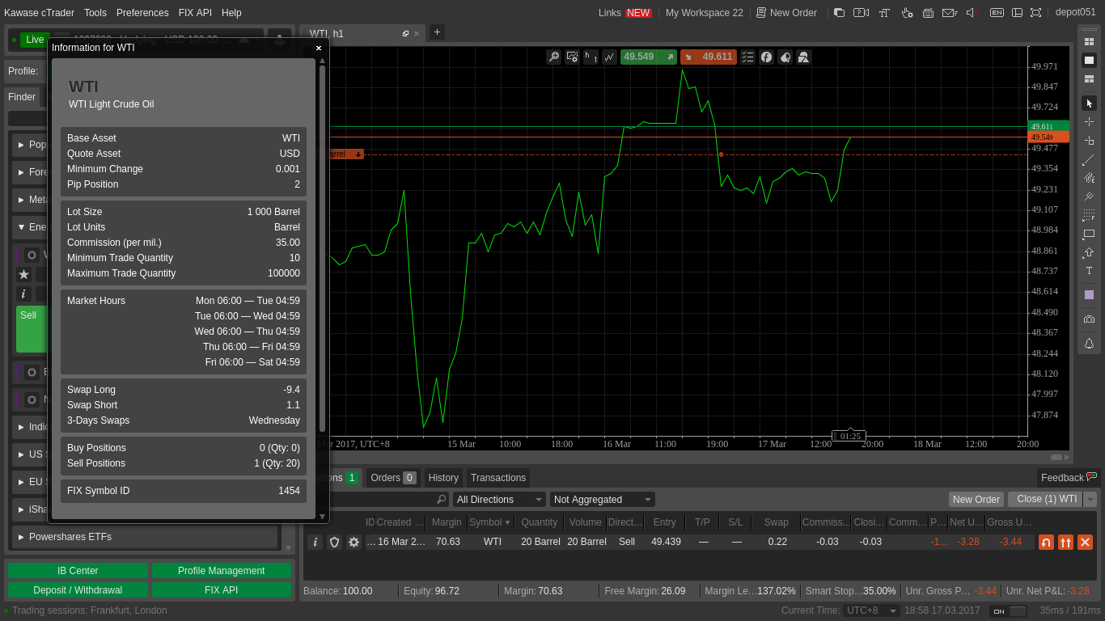This screenshot has height=621, width=1105.
Task: Open the FIX API menu
Action: point(195,13)
